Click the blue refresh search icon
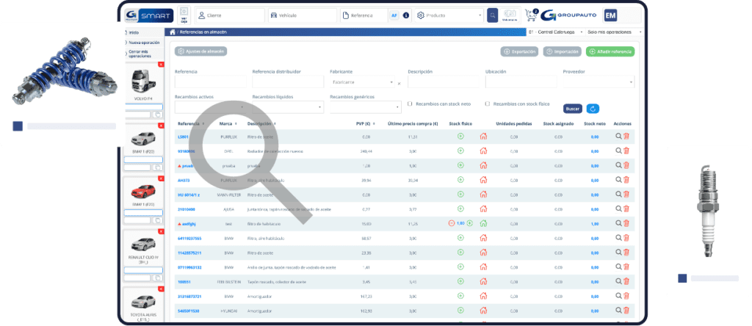 593,109
